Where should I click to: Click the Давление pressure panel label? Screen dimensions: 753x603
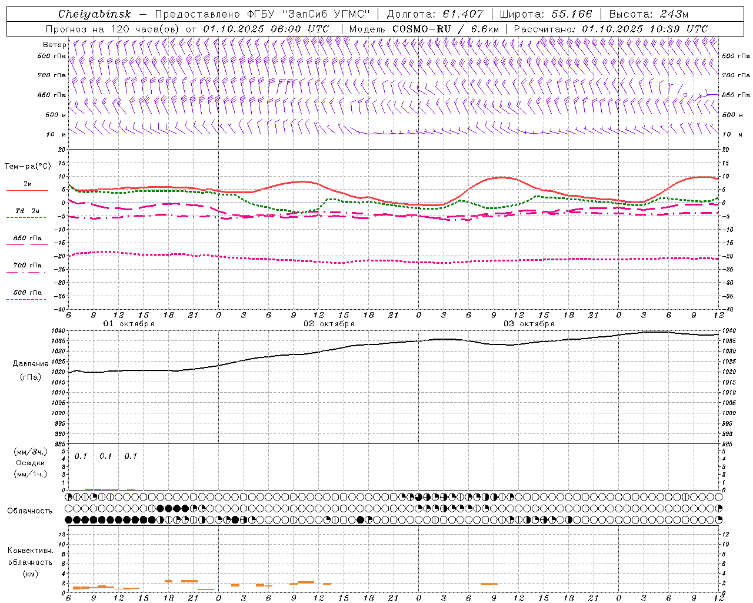pos(31,363)
